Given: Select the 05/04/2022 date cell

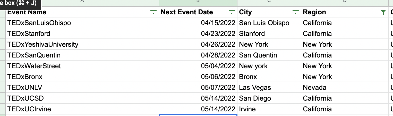Looking at the screenshot, I should pos(198,66).
